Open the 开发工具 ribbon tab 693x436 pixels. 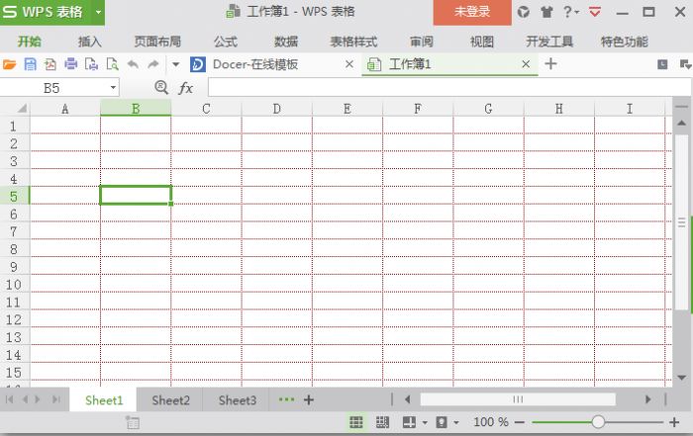coord(549,42)
